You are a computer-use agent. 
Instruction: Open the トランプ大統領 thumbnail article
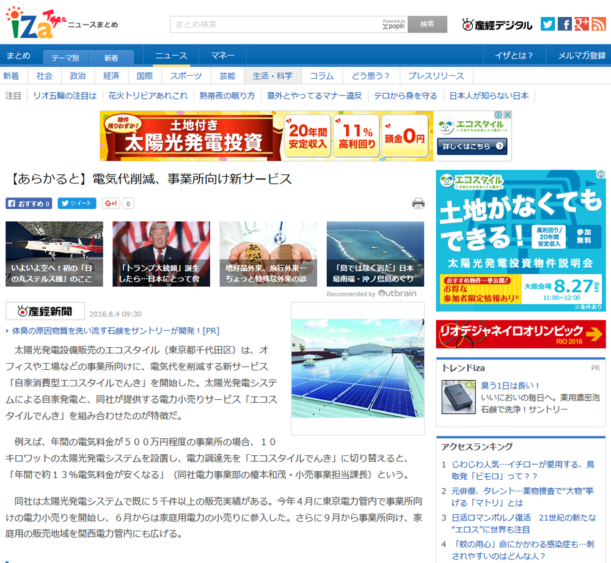(x=161, y=254)
